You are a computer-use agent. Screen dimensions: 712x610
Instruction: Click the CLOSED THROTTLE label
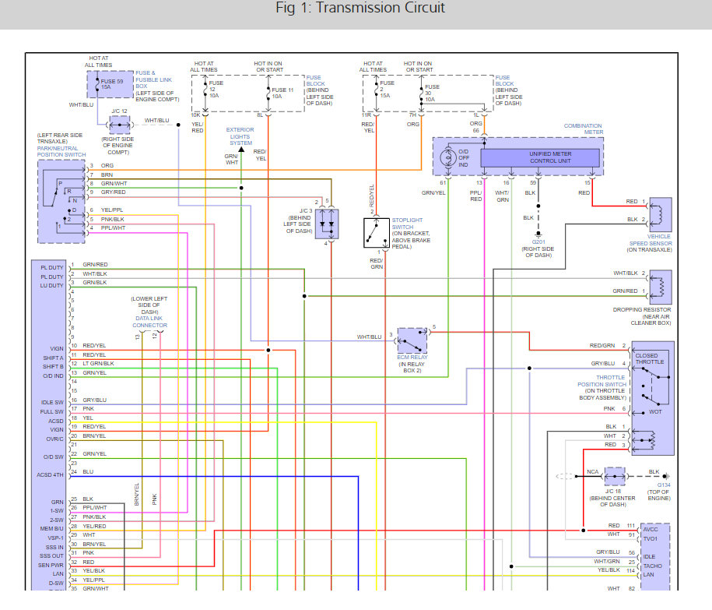tap(649, 359)
